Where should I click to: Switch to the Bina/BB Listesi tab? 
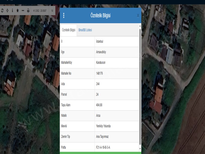(x=85, y=30)
